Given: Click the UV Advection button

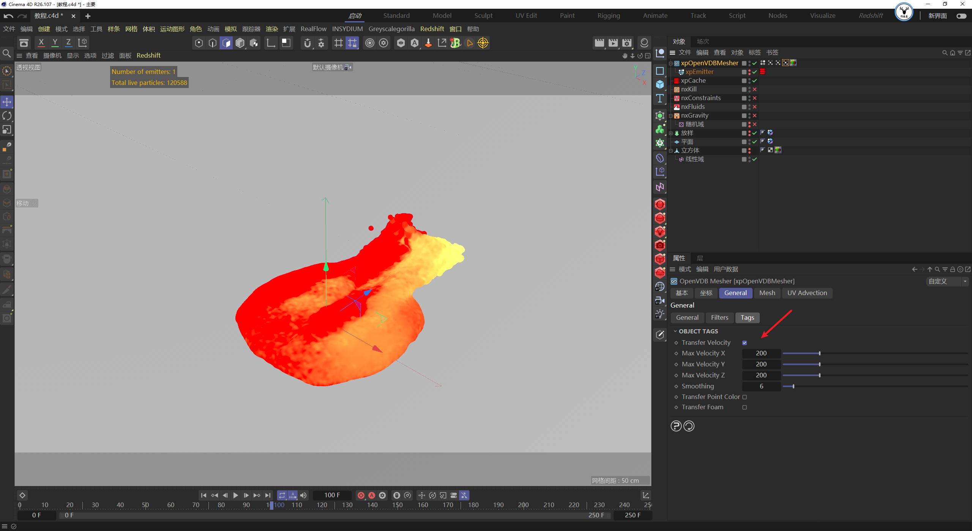Looking at the screenshot, I should (x=807, y=293).
